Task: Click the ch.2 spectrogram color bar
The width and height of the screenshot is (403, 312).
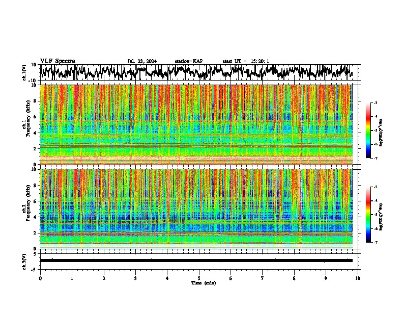Action: click(x=368, y=215)
